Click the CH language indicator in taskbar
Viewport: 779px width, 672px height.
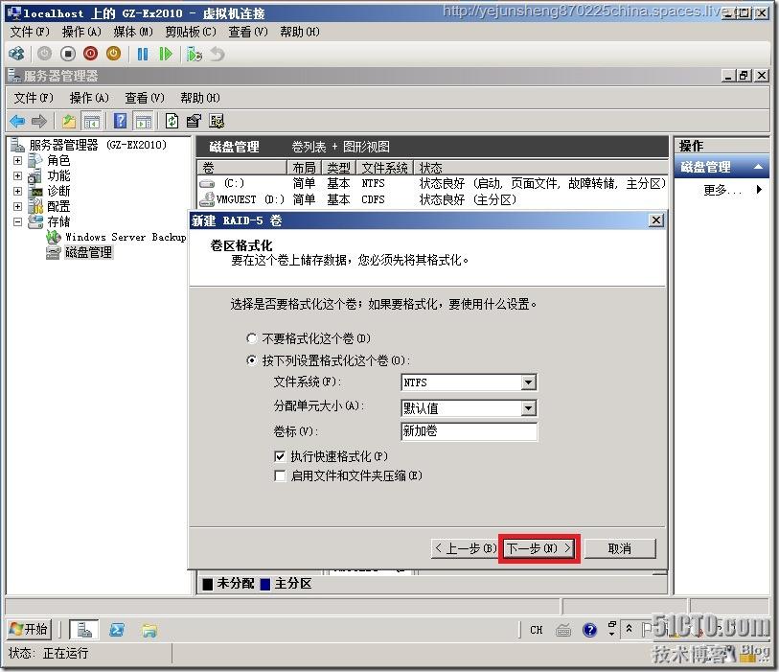pos(536,630)
